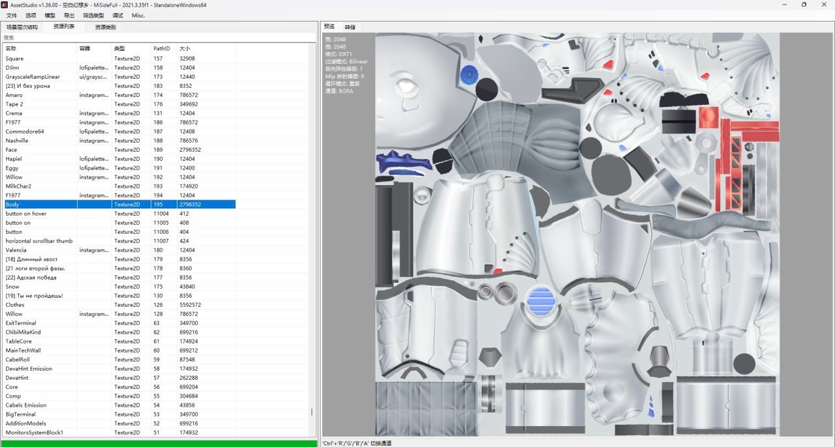Select the Hapiel asset row
Image resolution: width=835 pixels, height=447 pixels.
point(119,159)
